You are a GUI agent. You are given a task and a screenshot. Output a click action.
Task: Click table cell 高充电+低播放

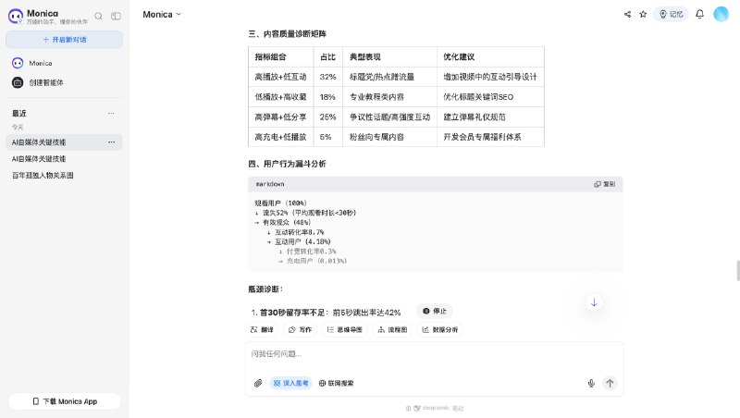pyautogui.click(x=281, y=137)
